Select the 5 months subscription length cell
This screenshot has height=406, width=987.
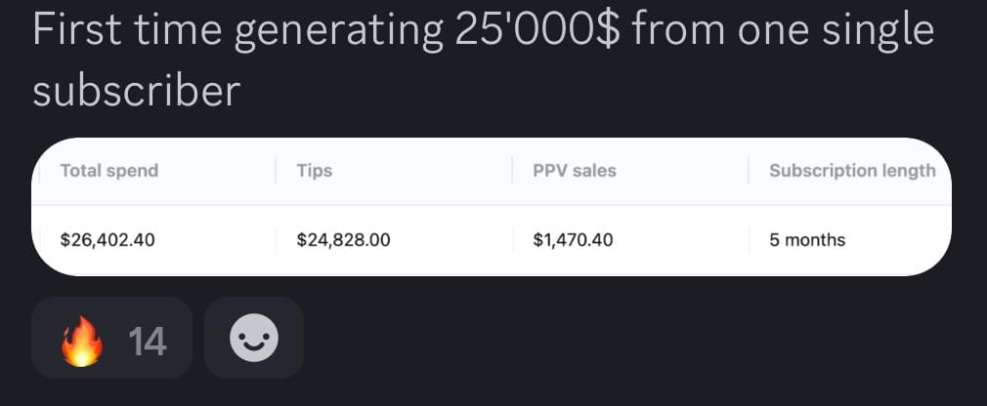click(807, 239)
